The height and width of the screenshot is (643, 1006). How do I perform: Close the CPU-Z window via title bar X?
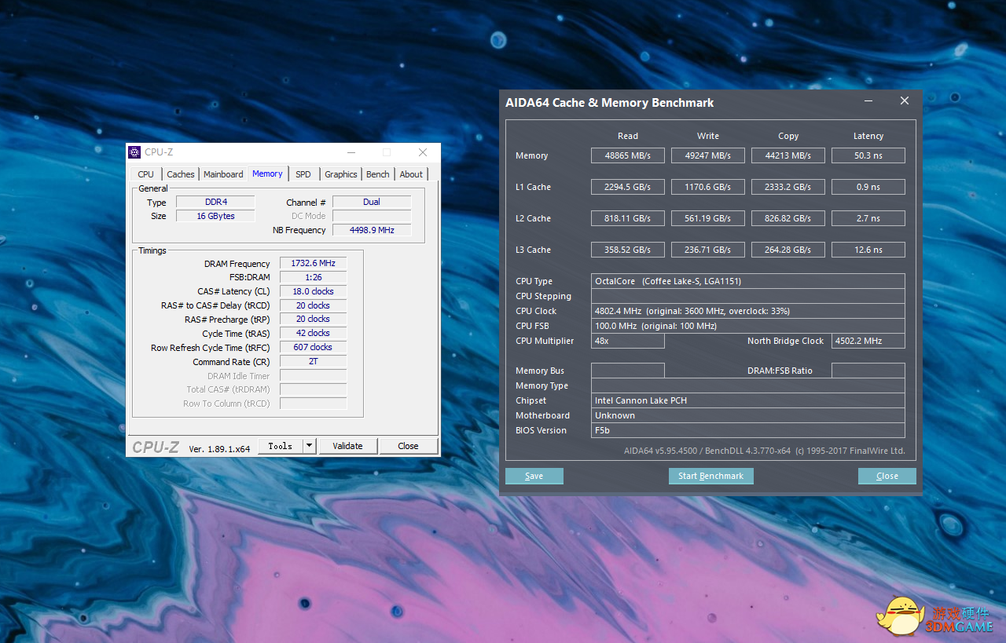click(x=423, y=152)
